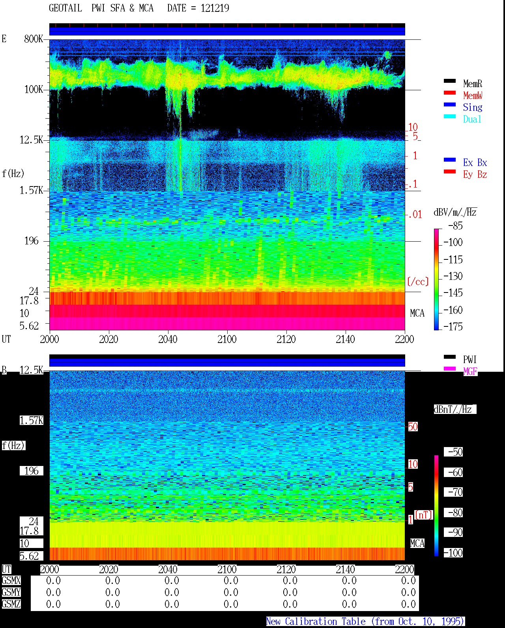Click the GEOTAIL PWI SFA & MCA title
Screen dimensions: 505x628
click(x=139, y=8)
